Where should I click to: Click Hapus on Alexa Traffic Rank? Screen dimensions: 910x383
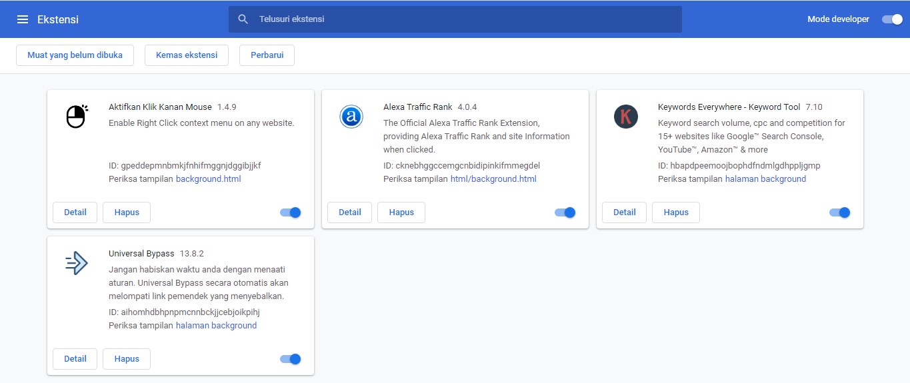[x=401, y=212]
